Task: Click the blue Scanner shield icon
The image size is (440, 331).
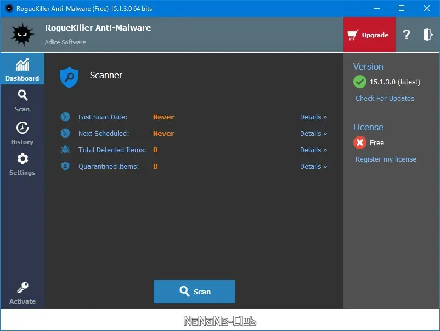Action: click(69, 77)
